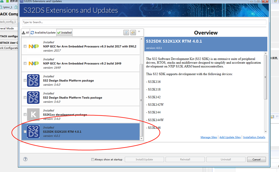Check the NXP GCC v9.2 build 1649 checkbox
Image resolution: width=279 pixels, height=172 pixels.
click(x=25, y=63)
